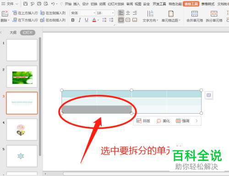Open Print Preview from quick access toolbar
This screenshot has width=229, height=176.
point(46,4)
